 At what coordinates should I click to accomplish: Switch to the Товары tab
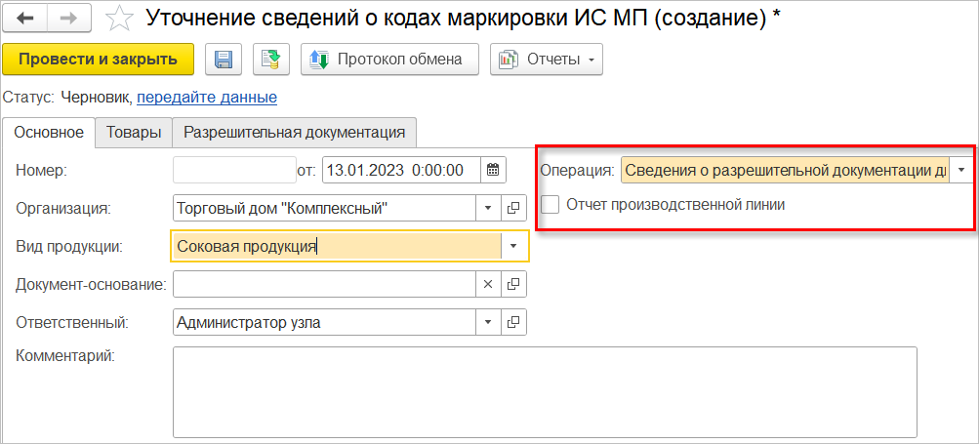pyautogui.click(x=134, y=133)
